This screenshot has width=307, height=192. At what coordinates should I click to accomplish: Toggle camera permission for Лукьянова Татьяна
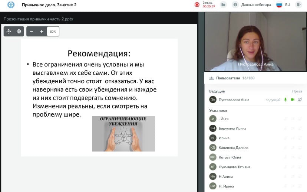[293, 167]
